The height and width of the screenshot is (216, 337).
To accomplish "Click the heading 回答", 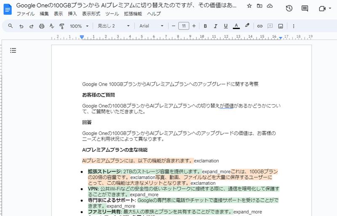I will pos(87,122).
